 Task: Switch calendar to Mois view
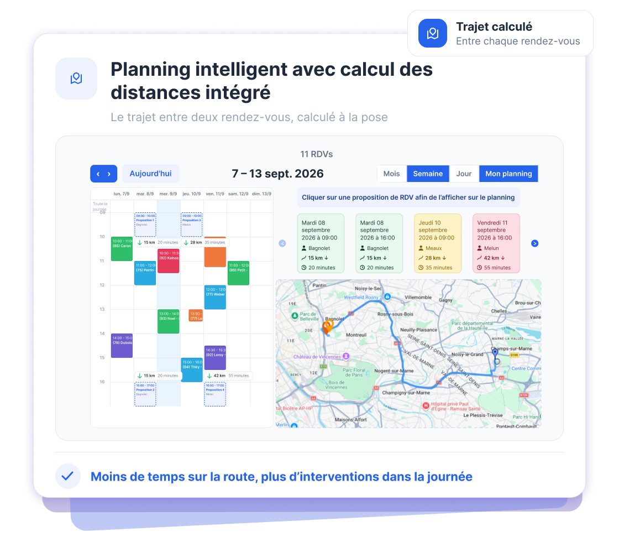click(391, 174)
